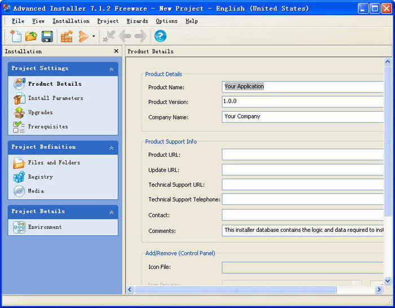Close the Installation panel with its X
The width and height of the screenshot is (395, 308).
coord(116,51)
